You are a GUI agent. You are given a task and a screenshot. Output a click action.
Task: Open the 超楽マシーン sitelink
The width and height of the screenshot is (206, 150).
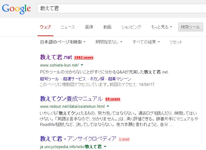click(x=119, y=79)
